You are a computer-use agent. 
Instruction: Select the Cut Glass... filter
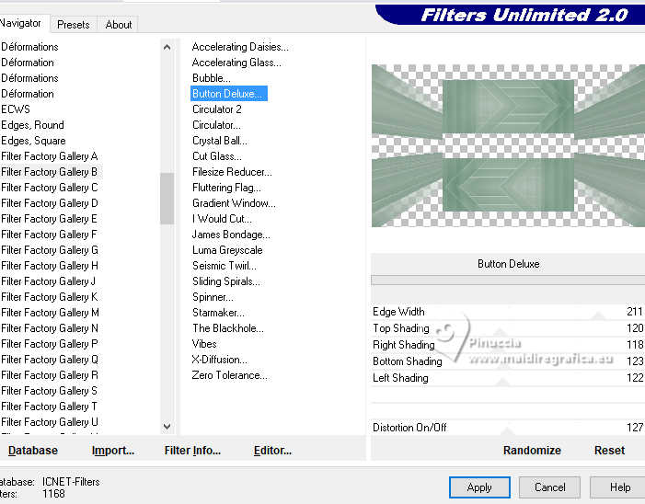pos(217,156)
